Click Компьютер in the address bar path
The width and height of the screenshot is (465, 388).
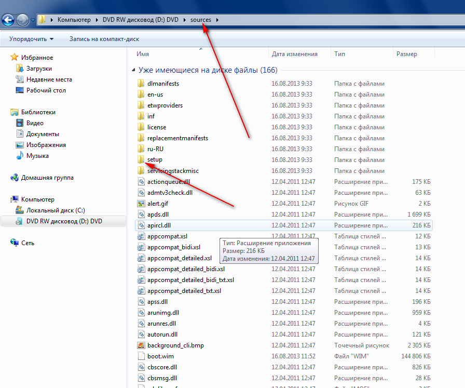pyautogui.click(x=74, y=20)
